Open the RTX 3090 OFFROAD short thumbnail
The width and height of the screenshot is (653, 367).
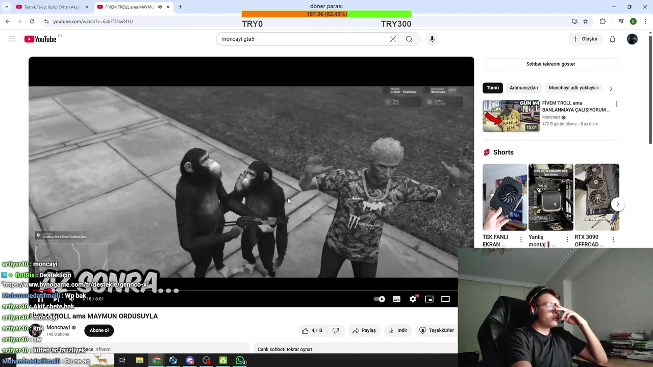point(597,197)
